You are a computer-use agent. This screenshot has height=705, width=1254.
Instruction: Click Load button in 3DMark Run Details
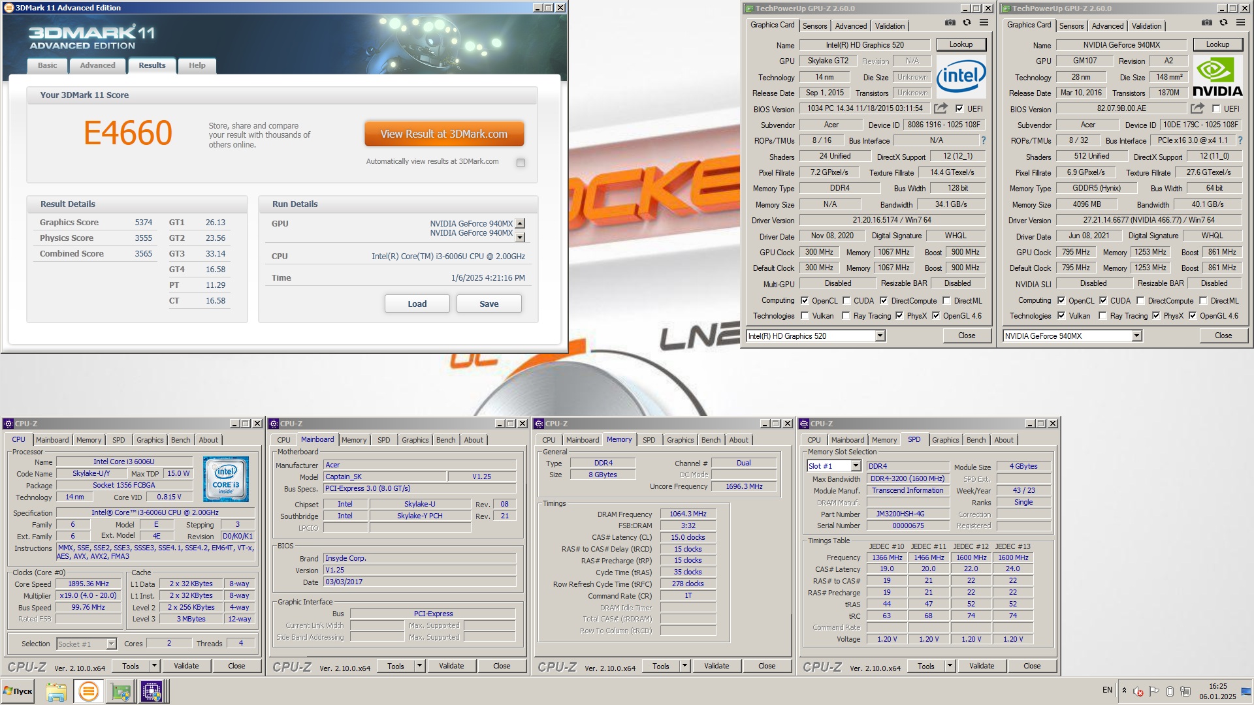[x=417, y=304]
